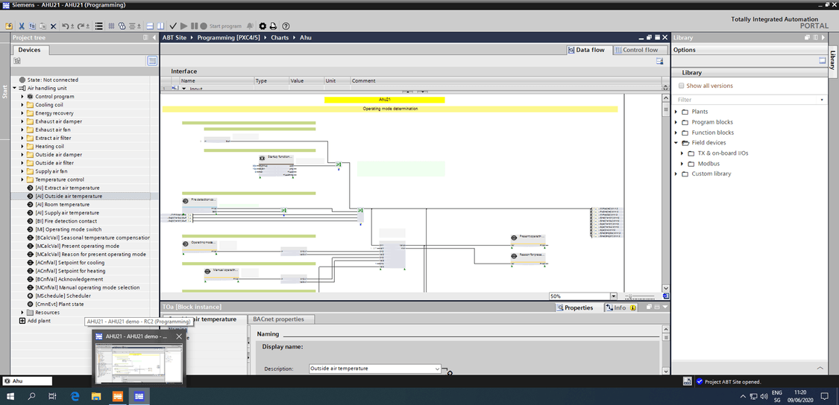Click the Paste icon in toolbar
Image resolution: width=839 pixels, height=405 pixels.
[x=43, y=26]
